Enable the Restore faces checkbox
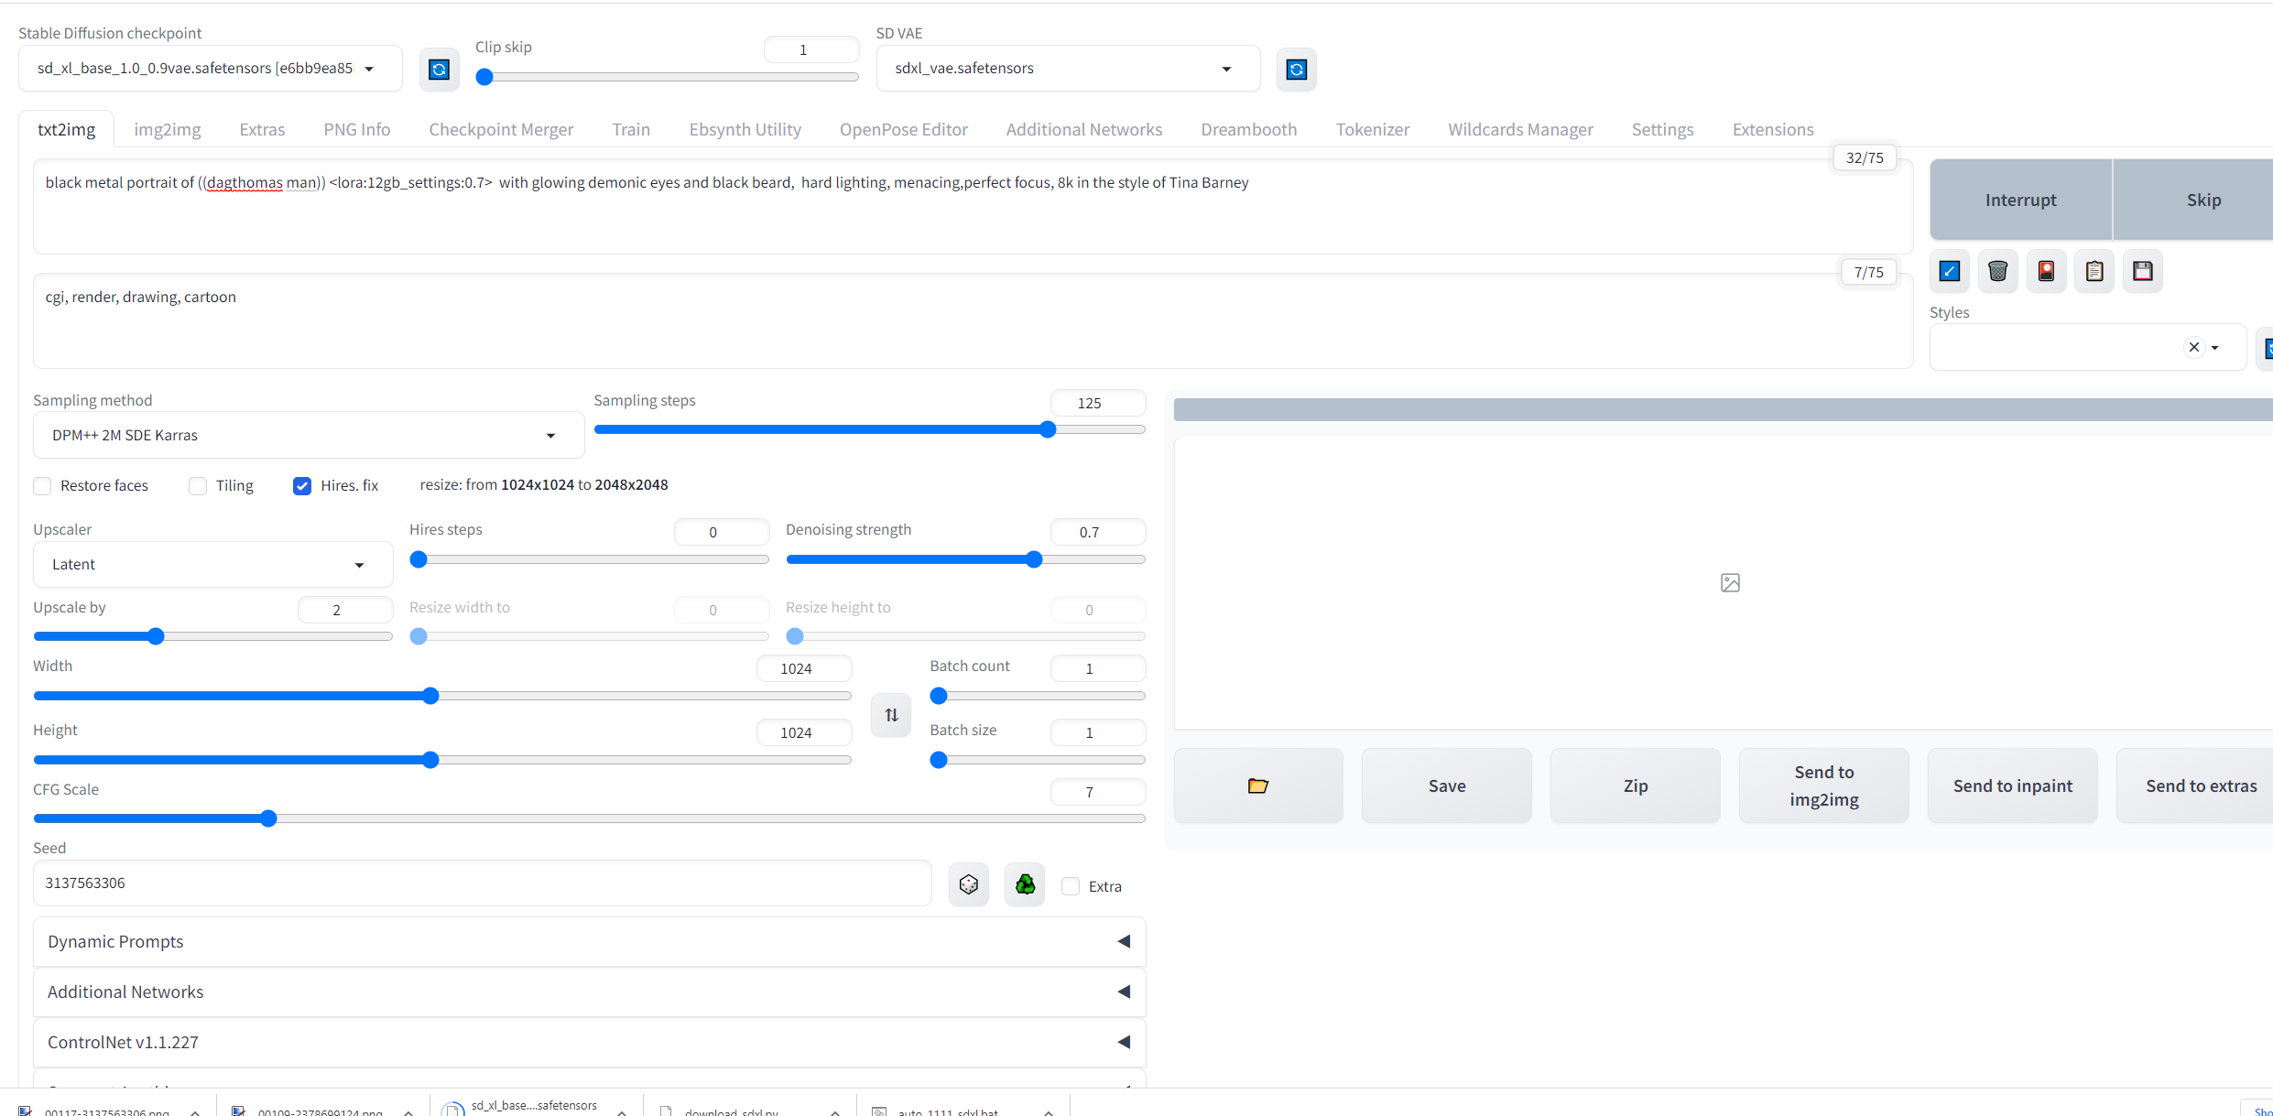The image size is (2273, 1116). click(x=42, y=486)
